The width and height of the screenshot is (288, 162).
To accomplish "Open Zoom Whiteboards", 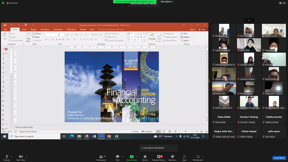I will [x=198, y=158].
